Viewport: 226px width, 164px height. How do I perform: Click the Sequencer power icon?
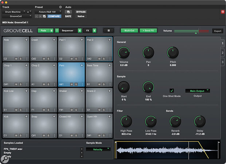pos(57,30)
